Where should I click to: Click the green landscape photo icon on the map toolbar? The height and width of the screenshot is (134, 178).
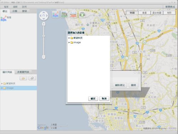pos(64,15)
